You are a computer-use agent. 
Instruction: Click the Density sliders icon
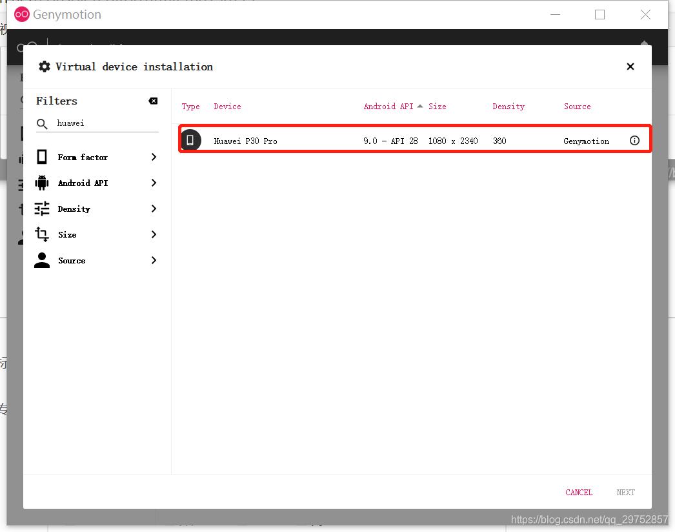[42, 209]
